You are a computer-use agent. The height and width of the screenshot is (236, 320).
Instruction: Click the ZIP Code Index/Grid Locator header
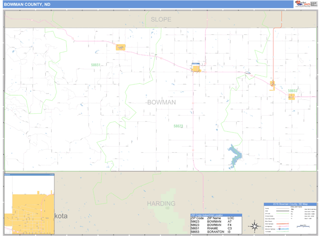pyautogui.click(x=215, y=215)
